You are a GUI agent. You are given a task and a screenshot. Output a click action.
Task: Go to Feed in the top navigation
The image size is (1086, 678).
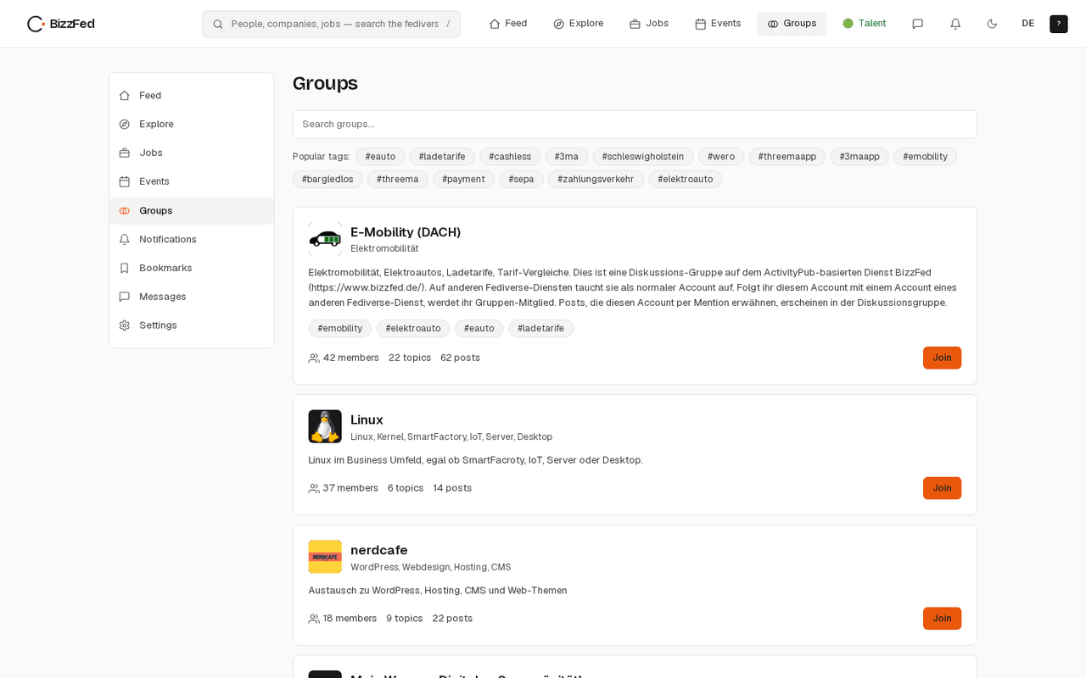[508, 24]
